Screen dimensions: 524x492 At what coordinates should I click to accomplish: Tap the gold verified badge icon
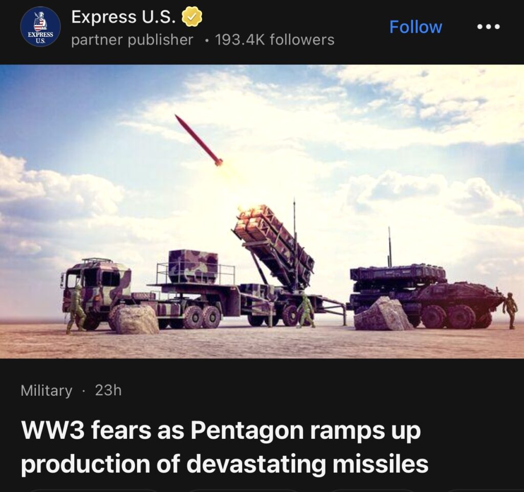[192, 17]
